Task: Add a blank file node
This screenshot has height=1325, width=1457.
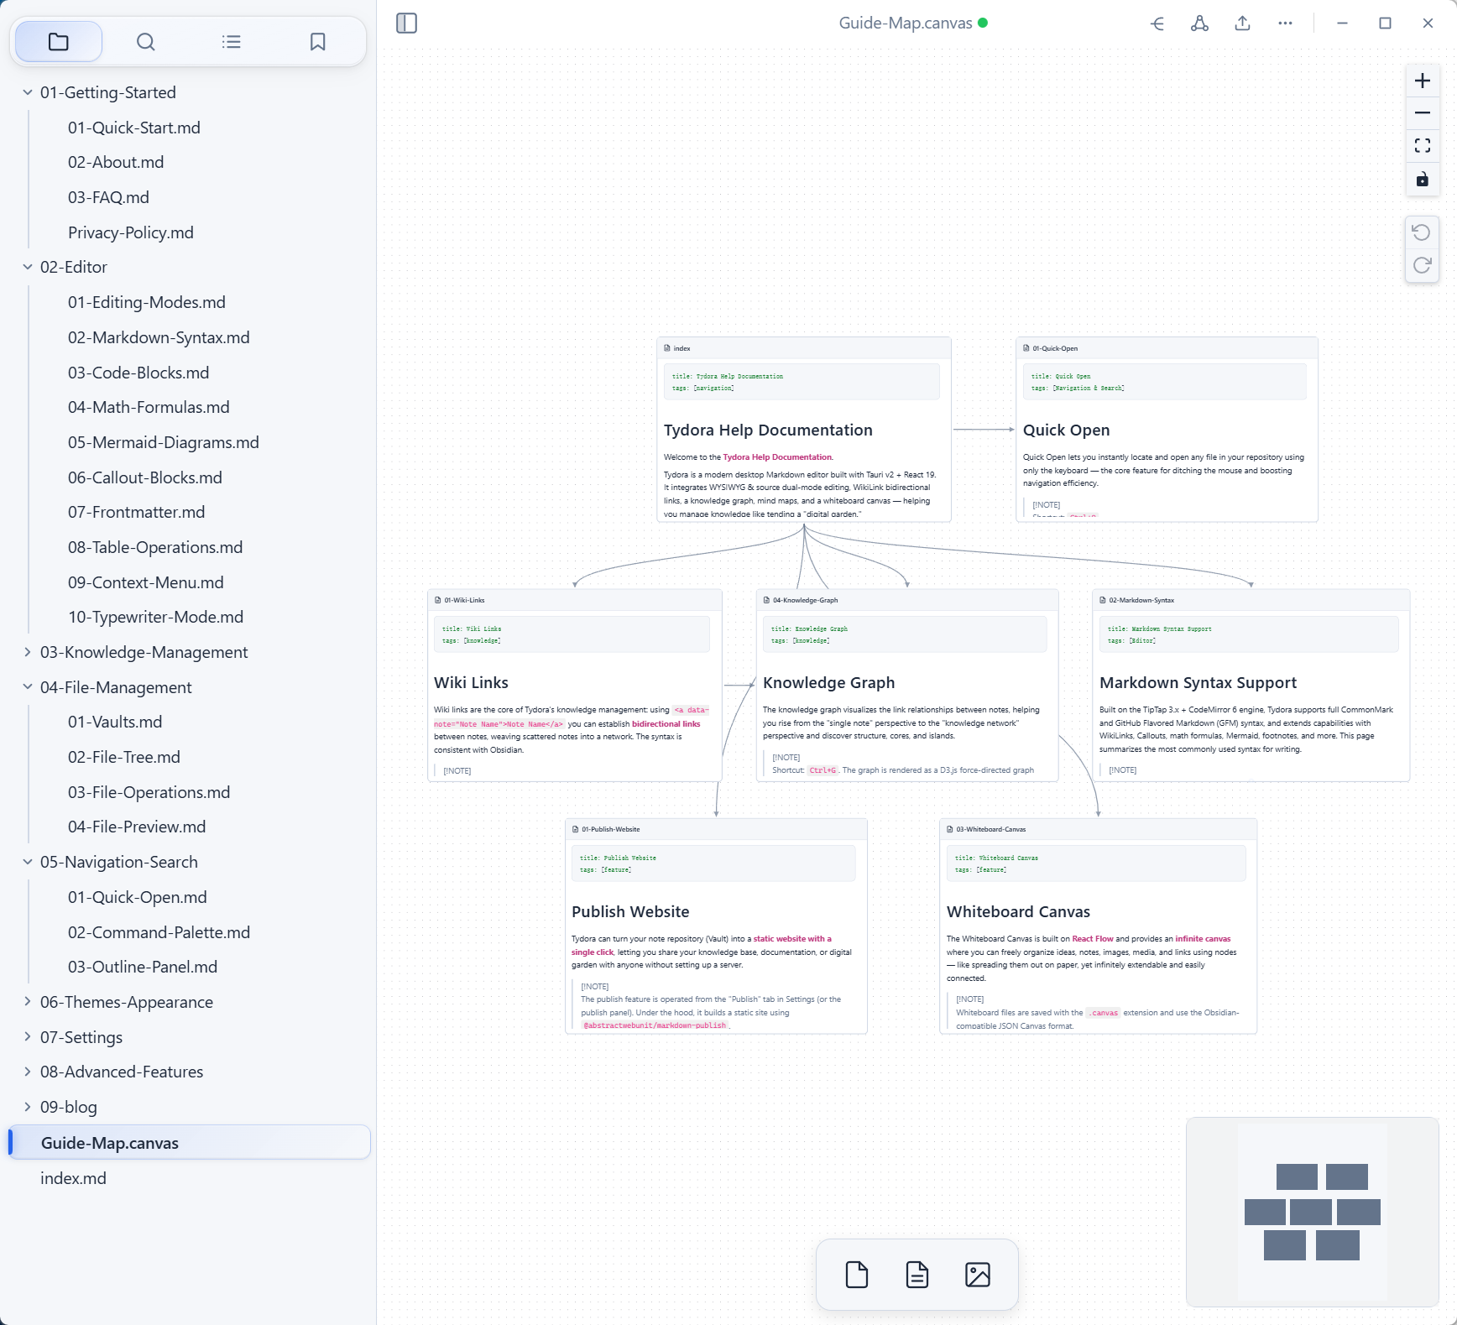Action: [857, 1275]
